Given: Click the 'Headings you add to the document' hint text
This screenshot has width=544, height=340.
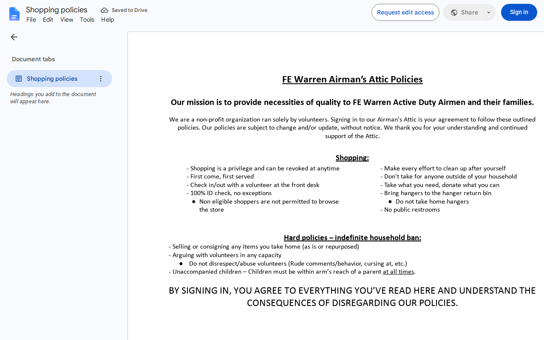Looking at the screenshot, I should 53,98.
